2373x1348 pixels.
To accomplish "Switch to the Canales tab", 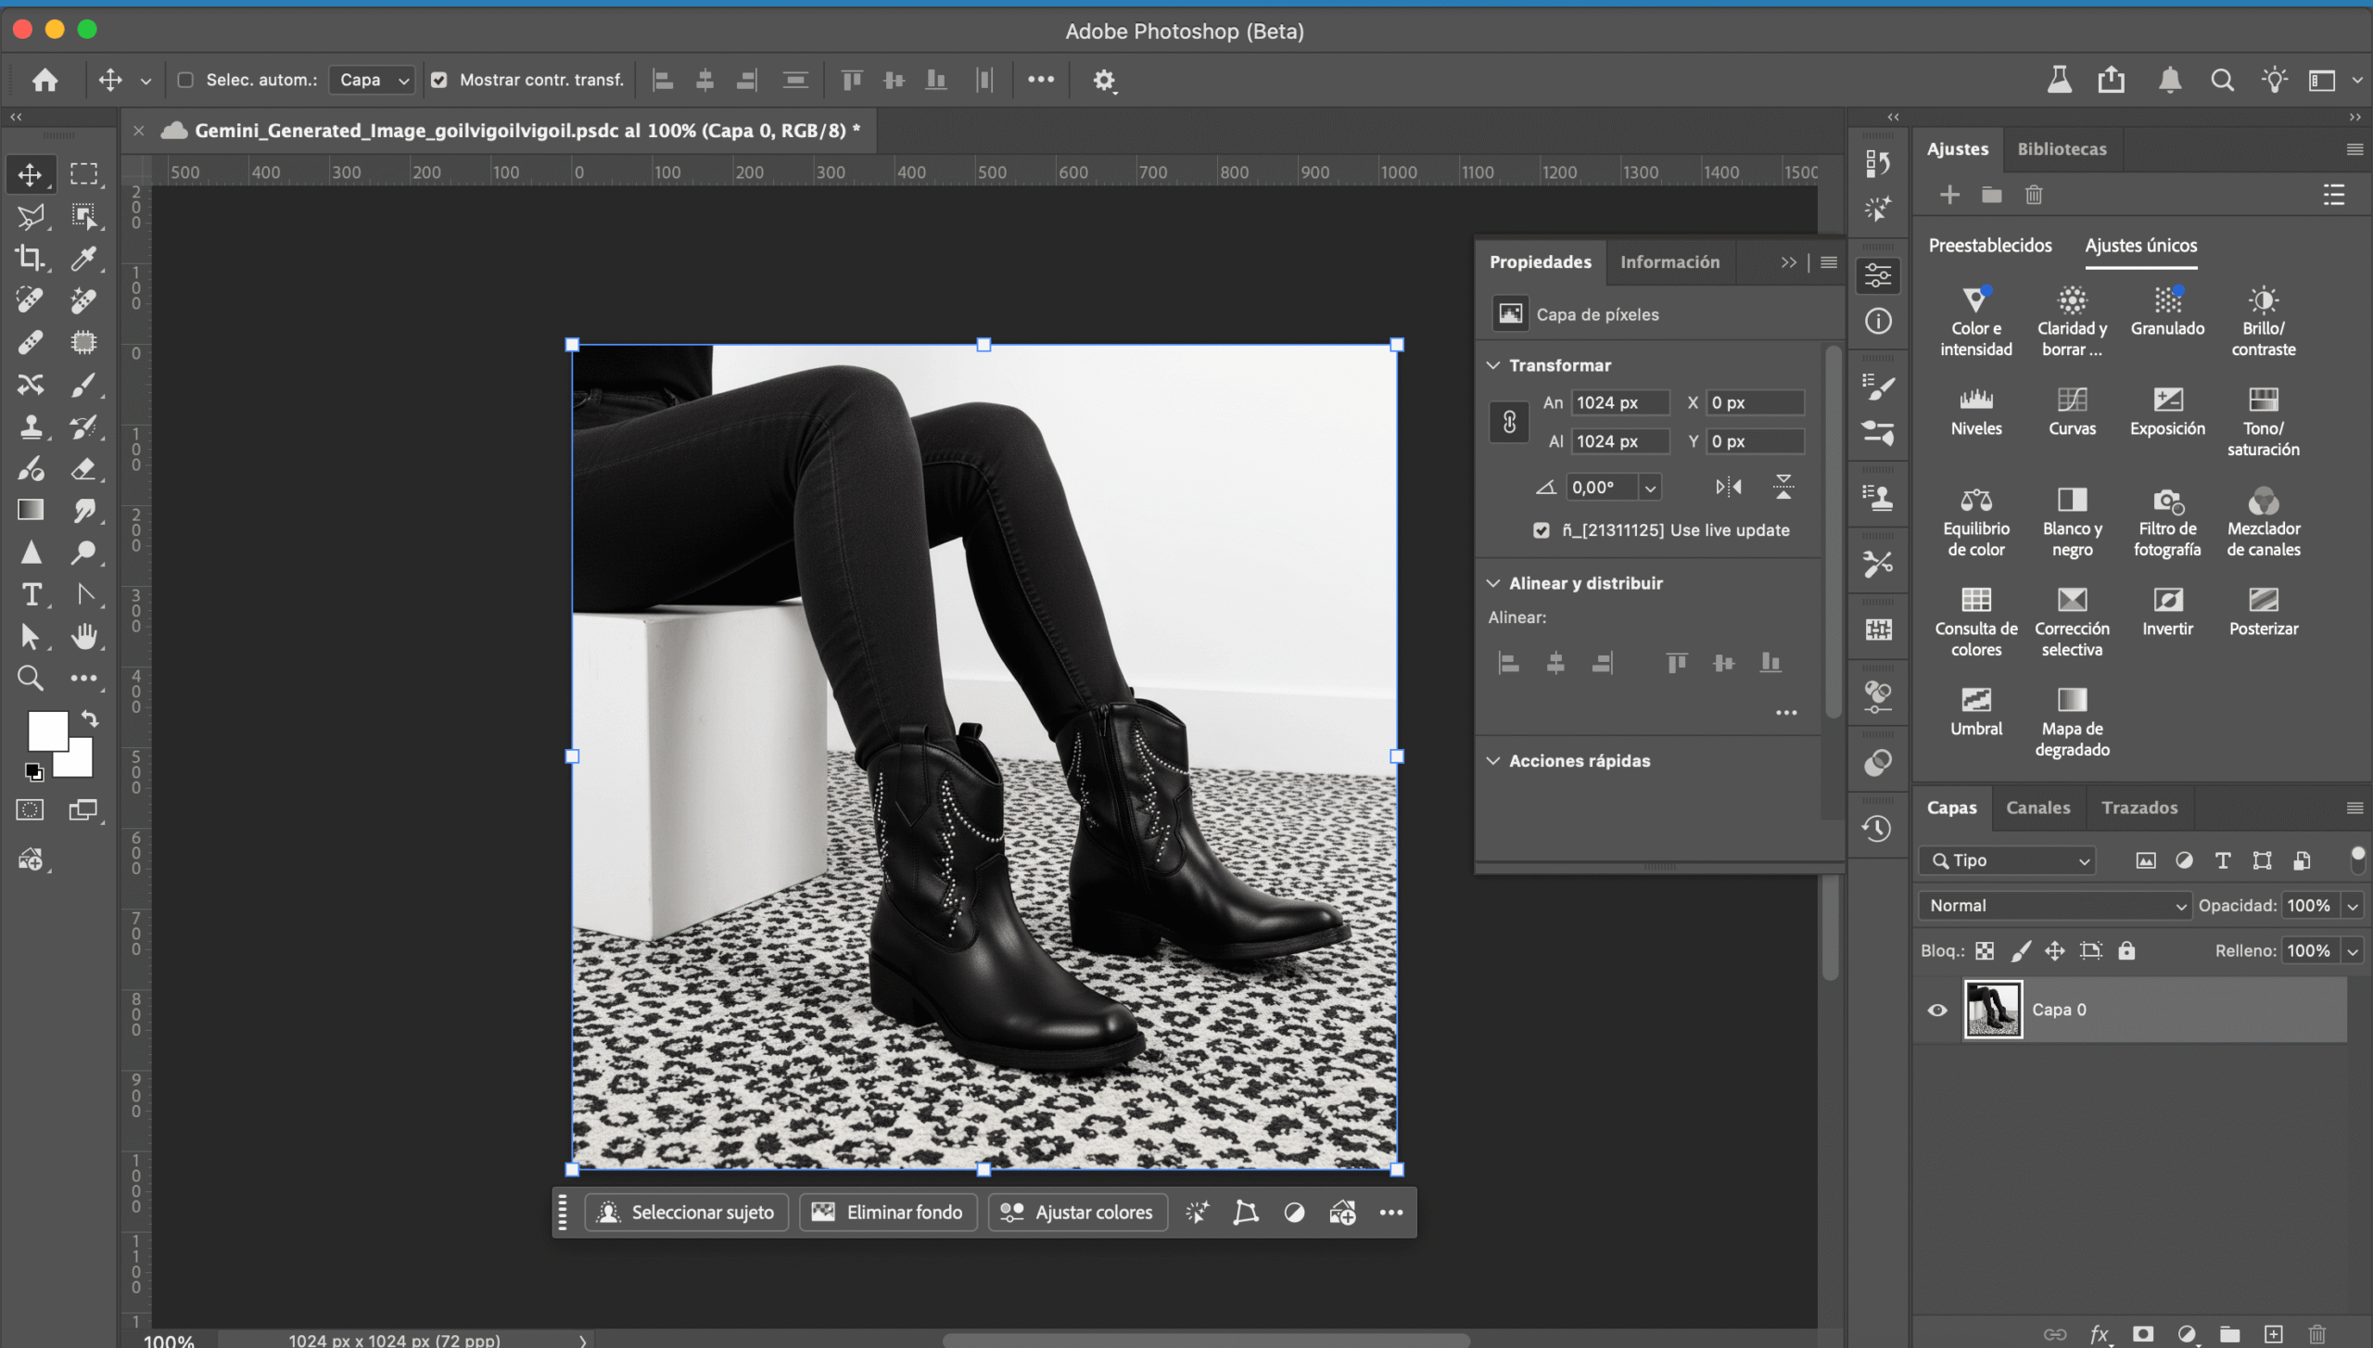I will tap(2037, 808).
